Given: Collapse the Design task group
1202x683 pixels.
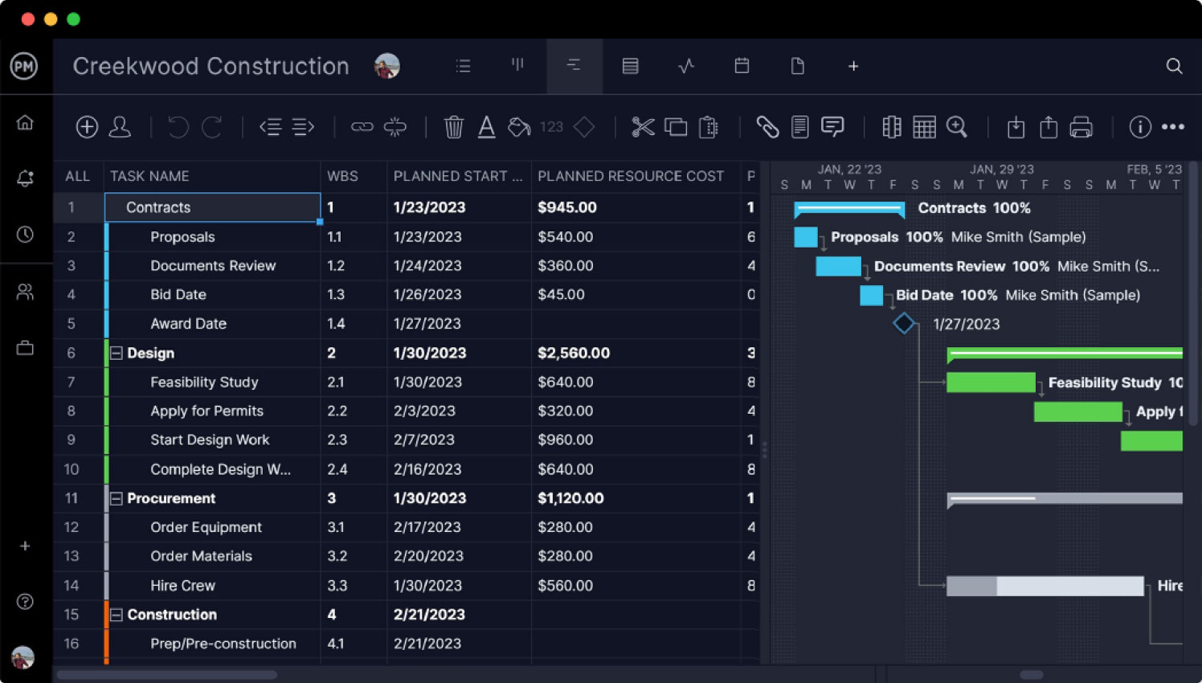Looking at the screenshot, I should (117, 353).
